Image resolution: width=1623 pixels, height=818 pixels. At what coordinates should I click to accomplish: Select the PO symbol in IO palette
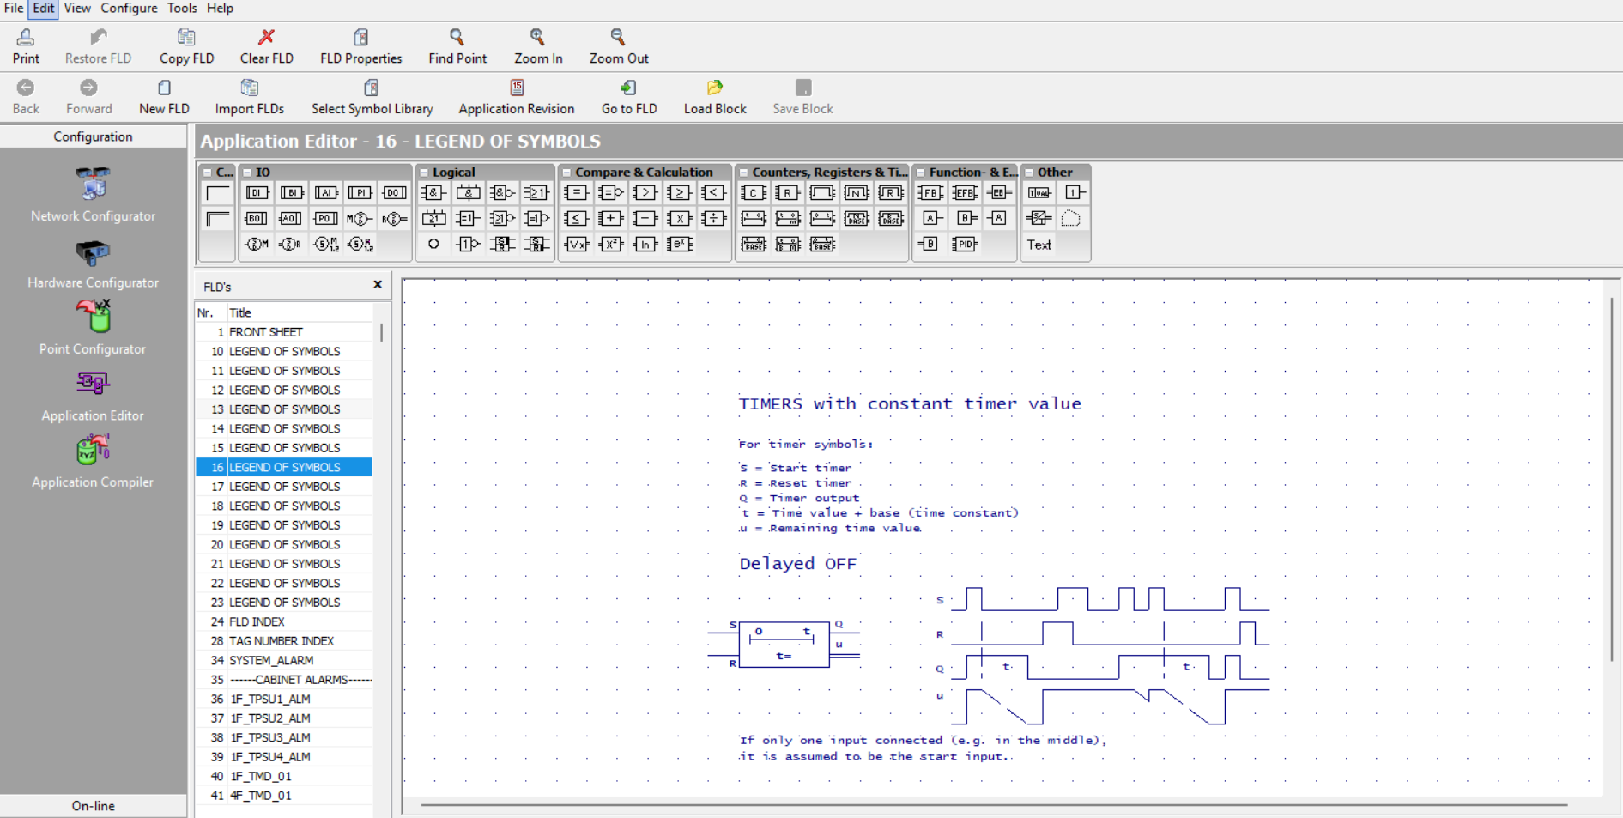pyautogui.click(x=325, y=218)
